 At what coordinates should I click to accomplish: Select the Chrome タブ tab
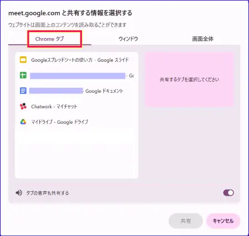click(x=50, y=39)
